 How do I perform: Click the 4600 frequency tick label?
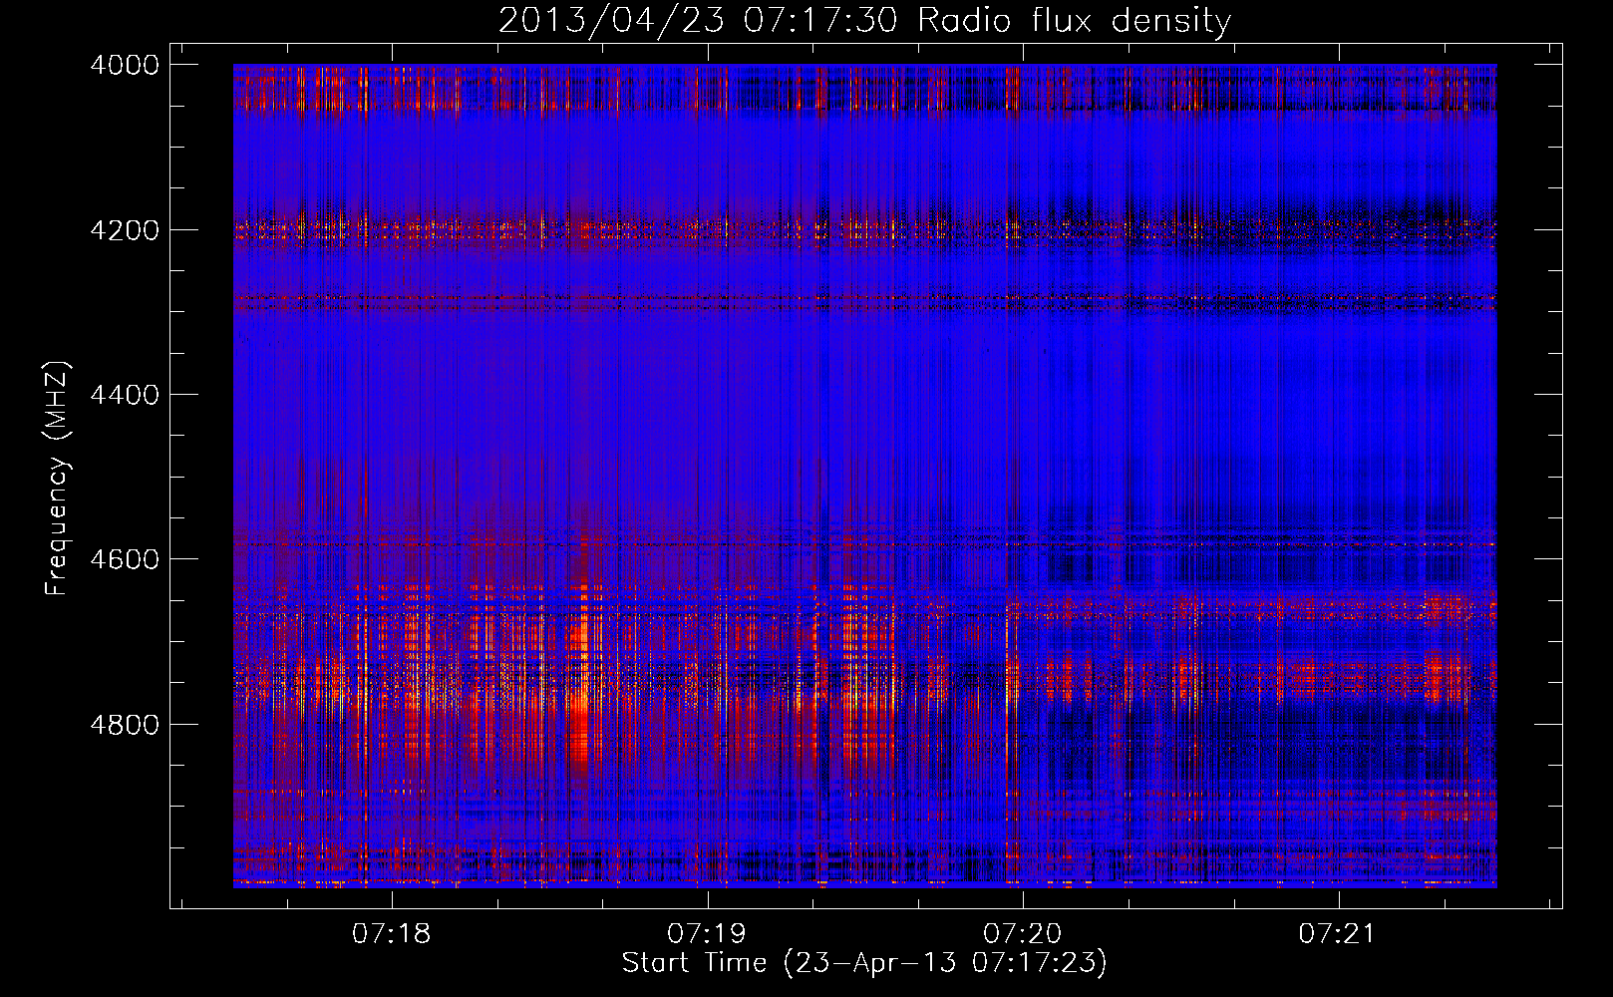click(125, 559)
